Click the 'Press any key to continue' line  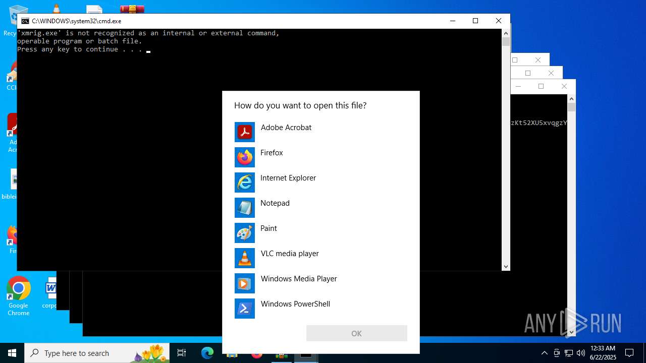[x=80, y=49]
